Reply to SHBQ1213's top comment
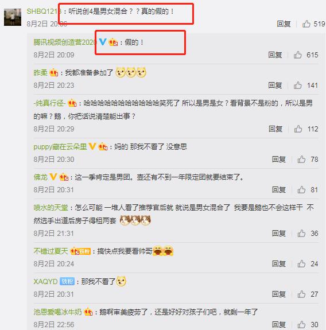This screenshot has width=326, height=330. (x=284, y=24)
